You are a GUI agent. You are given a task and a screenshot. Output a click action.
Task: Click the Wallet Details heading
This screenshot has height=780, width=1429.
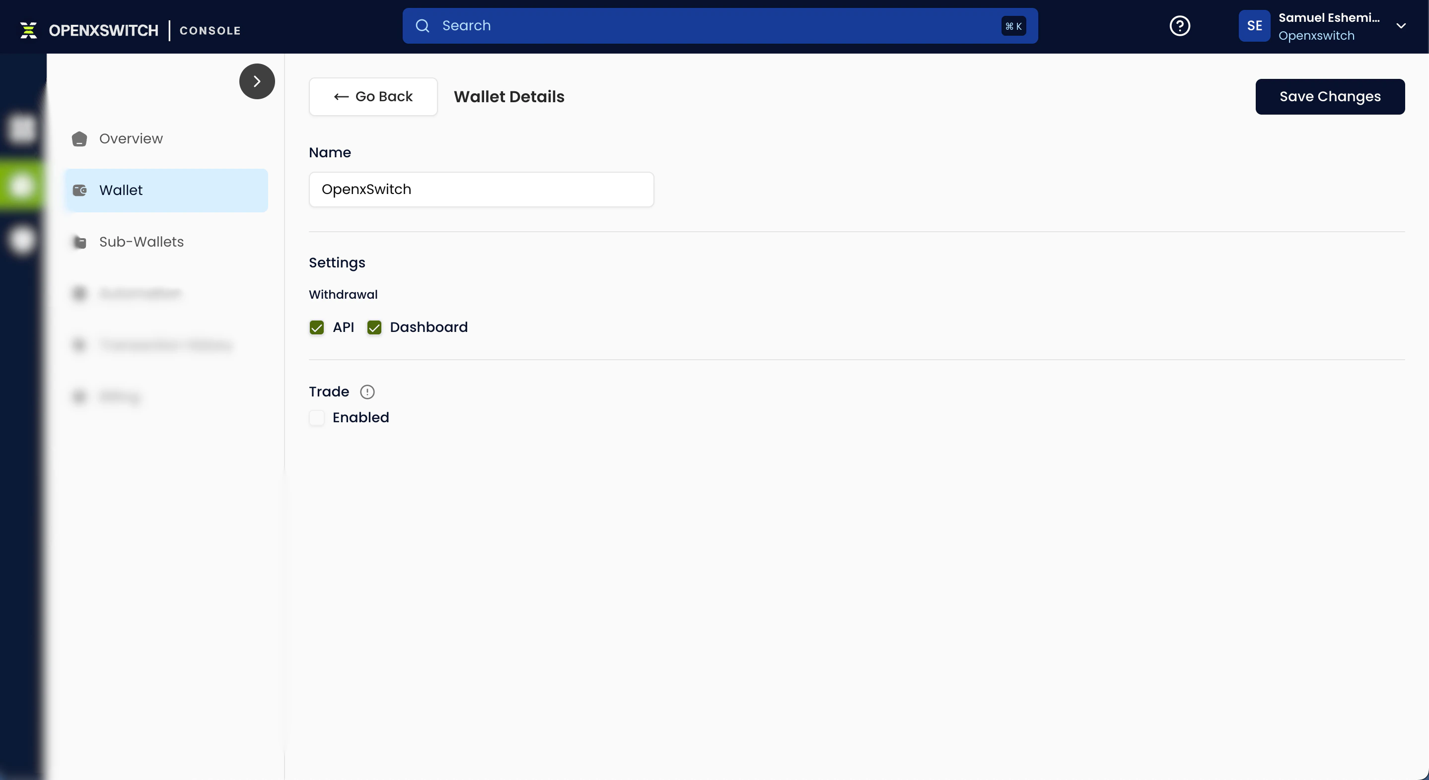pyautogui.click(x=509, y=96)
